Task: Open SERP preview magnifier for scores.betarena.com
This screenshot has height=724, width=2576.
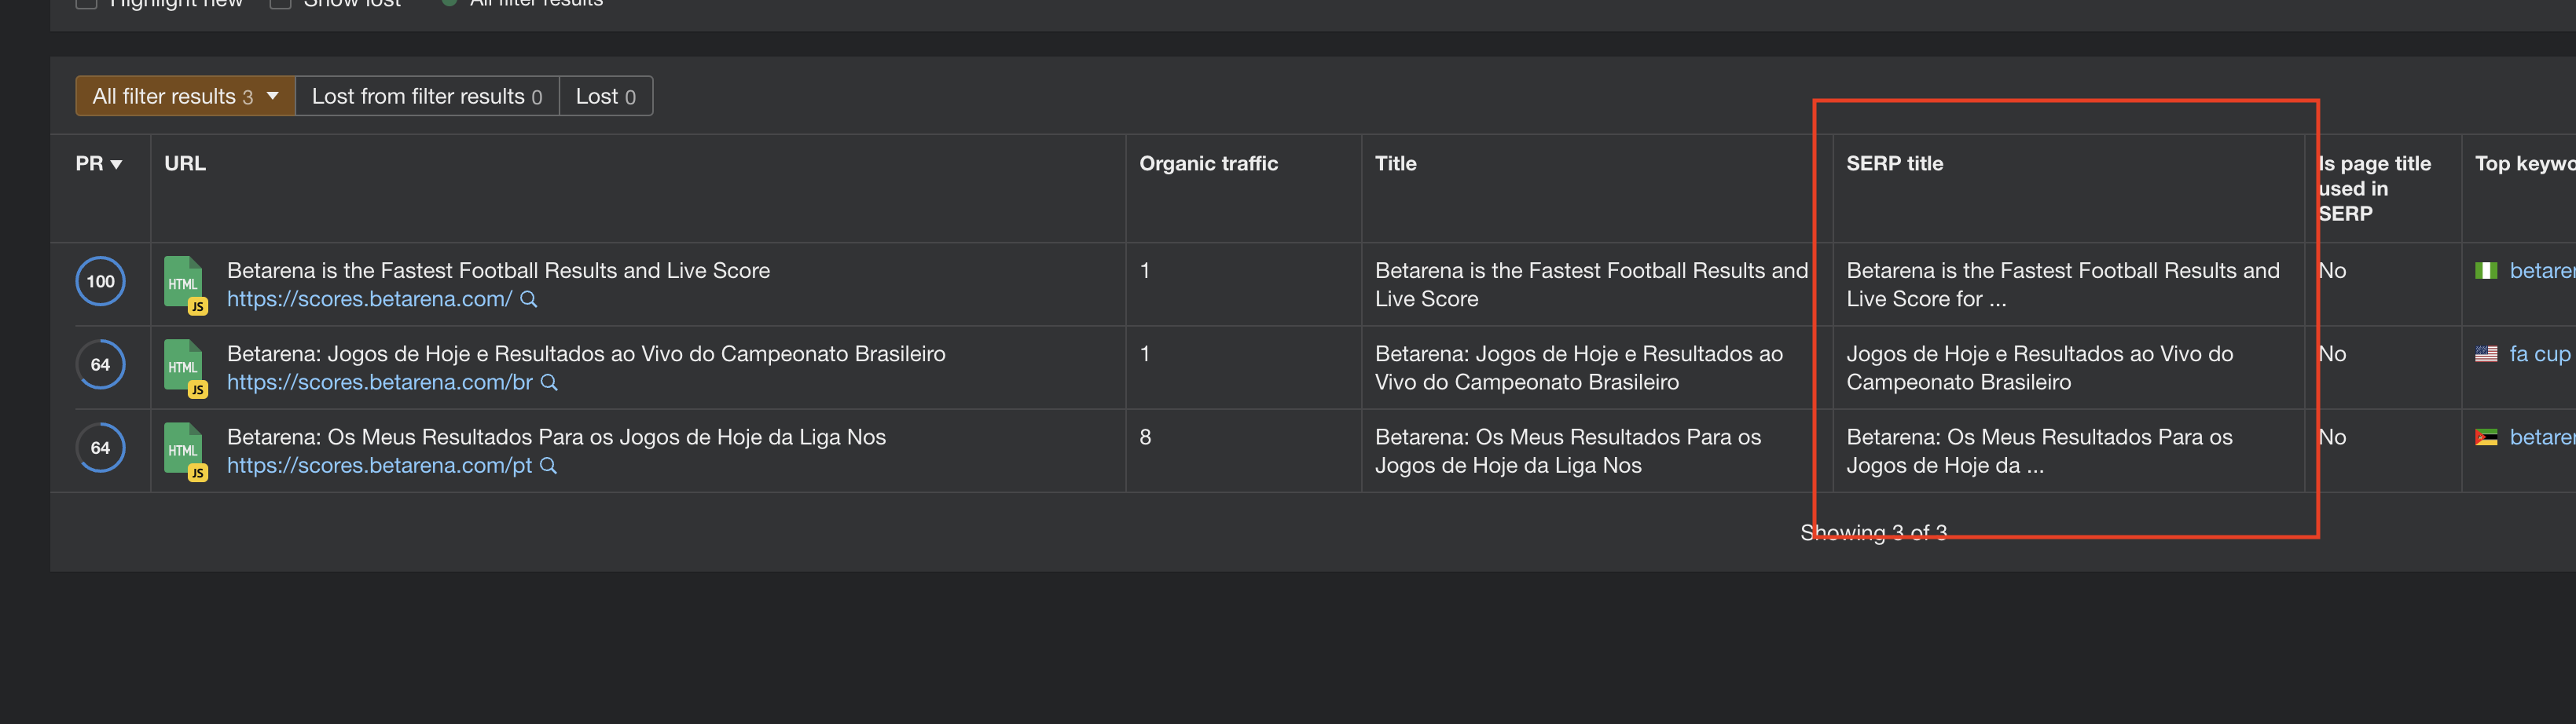Action: click(x=529, y=300)
